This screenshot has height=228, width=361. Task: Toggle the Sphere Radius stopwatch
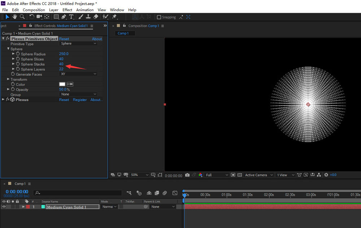coord(18,54)
